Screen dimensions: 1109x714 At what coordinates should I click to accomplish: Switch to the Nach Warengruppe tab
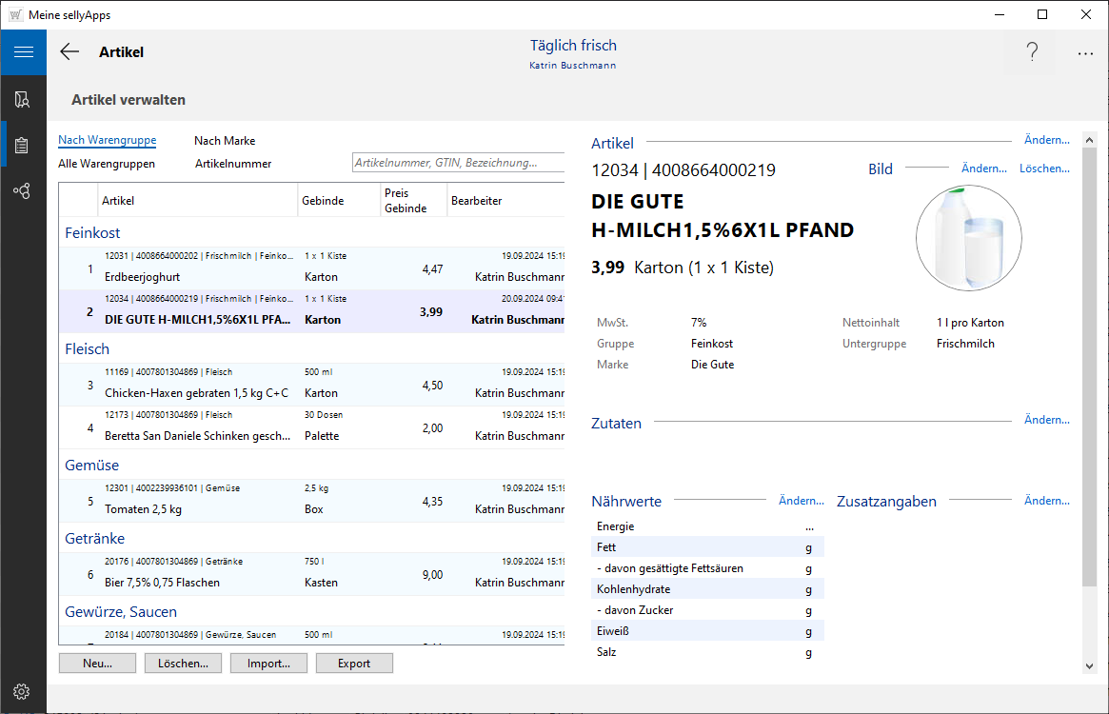107,141
